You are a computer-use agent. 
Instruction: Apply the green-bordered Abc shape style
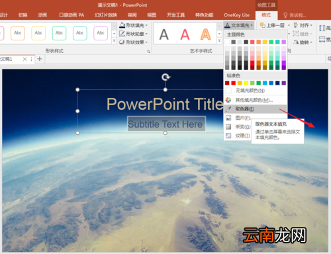pos(59,33)
